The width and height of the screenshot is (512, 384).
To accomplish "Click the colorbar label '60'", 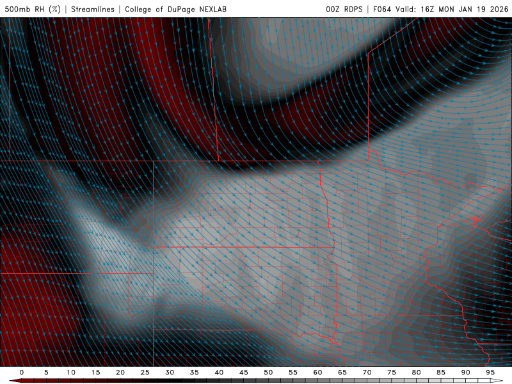I will (x=317, y=372).
